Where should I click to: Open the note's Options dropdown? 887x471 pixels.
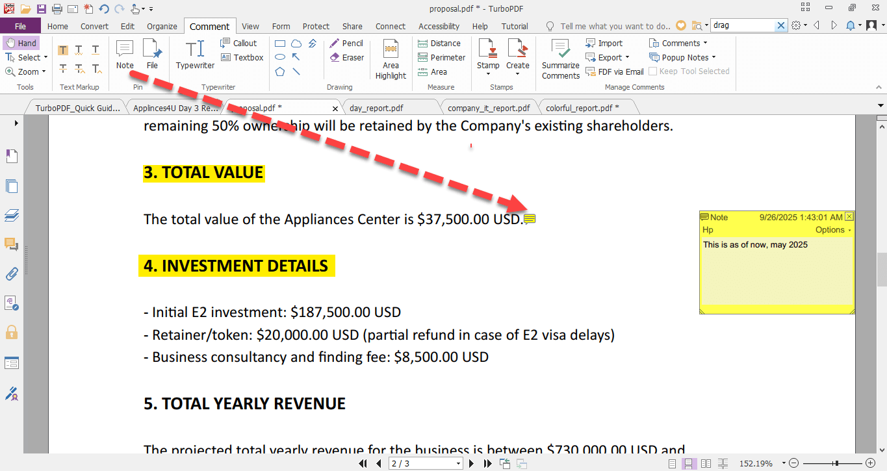[x=832, y=230]
